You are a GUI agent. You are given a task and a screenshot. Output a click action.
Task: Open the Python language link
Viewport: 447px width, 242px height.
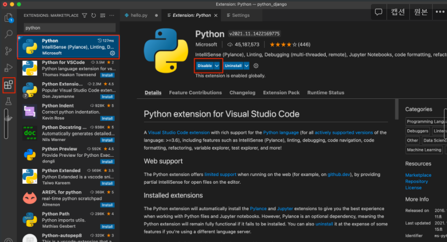281,132
